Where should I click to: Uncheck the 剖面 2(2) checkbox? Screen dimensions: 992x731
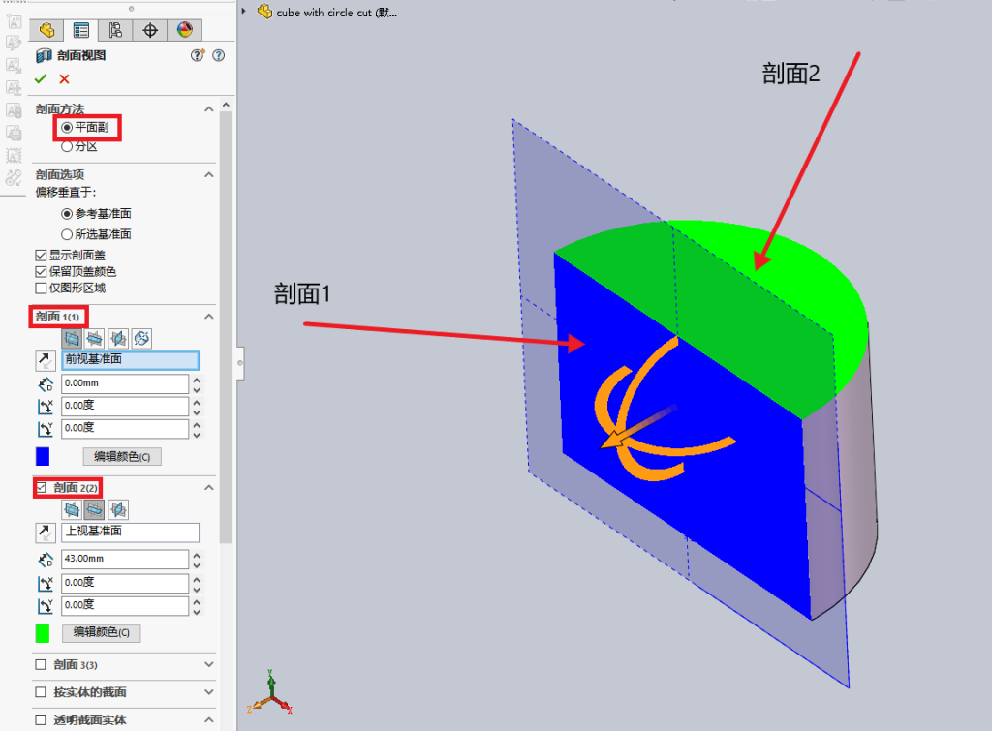click(41, 488)
